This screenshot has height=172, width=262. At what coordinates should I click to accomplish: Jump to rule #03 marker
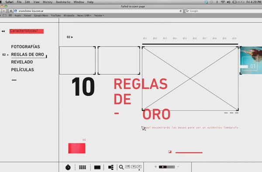[165, 38]
